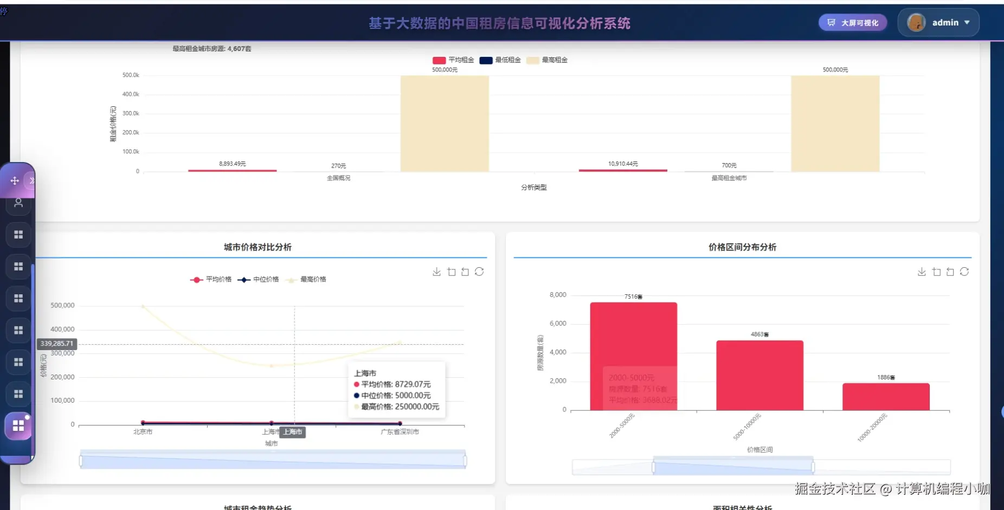The height and width of the screenshot is (510, 1004).
Task: Hide the 最高租金 legend series
Action: [x=547, y=60]
